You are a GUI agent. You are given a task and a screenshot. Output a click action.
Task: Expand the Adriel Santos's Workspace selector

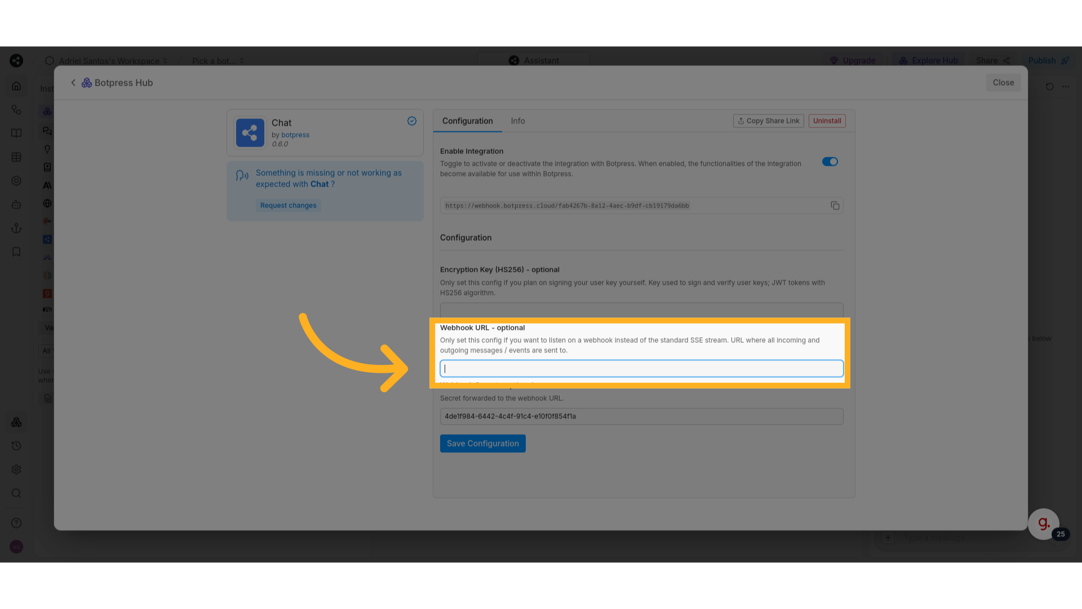click(106, 60)
